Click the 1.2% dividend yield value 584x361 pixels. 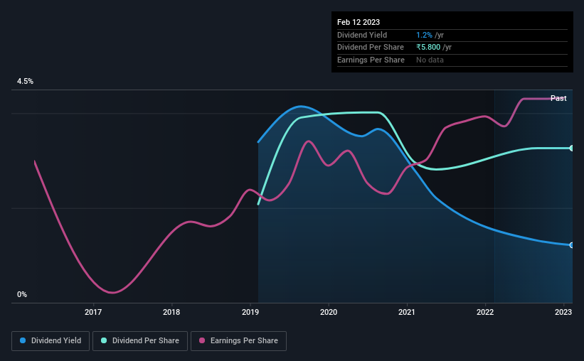[424, 35]
